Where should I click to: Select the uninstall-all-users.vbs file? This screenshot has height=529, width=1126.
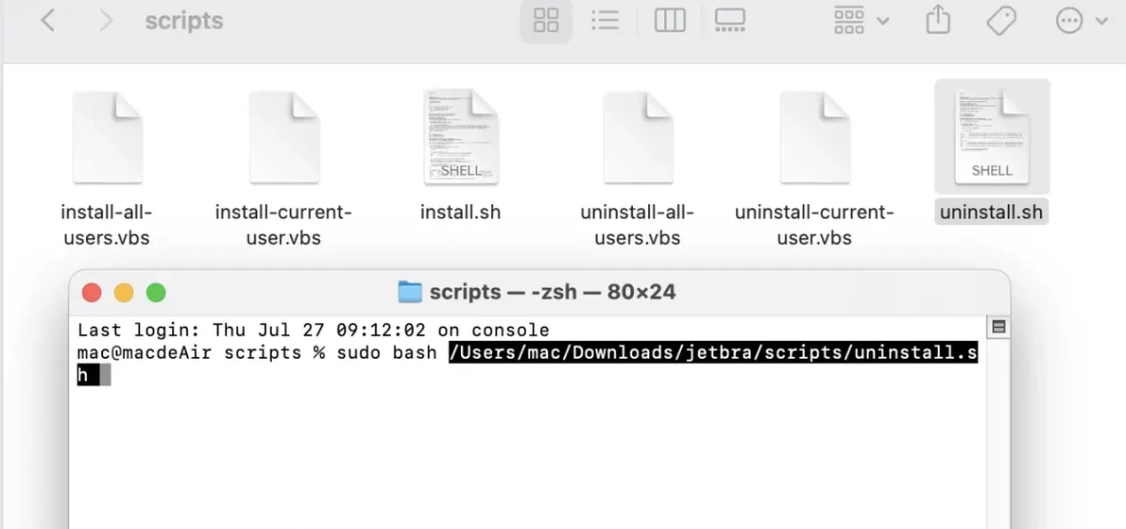(x=638, y=138)
